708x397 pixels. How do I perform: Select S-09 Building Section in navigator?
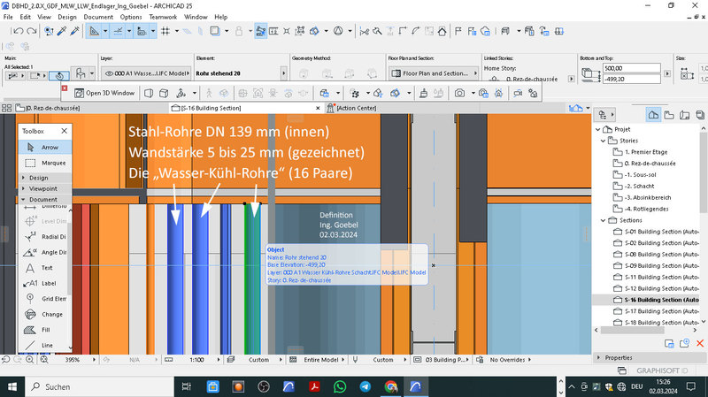coord(658,265)
